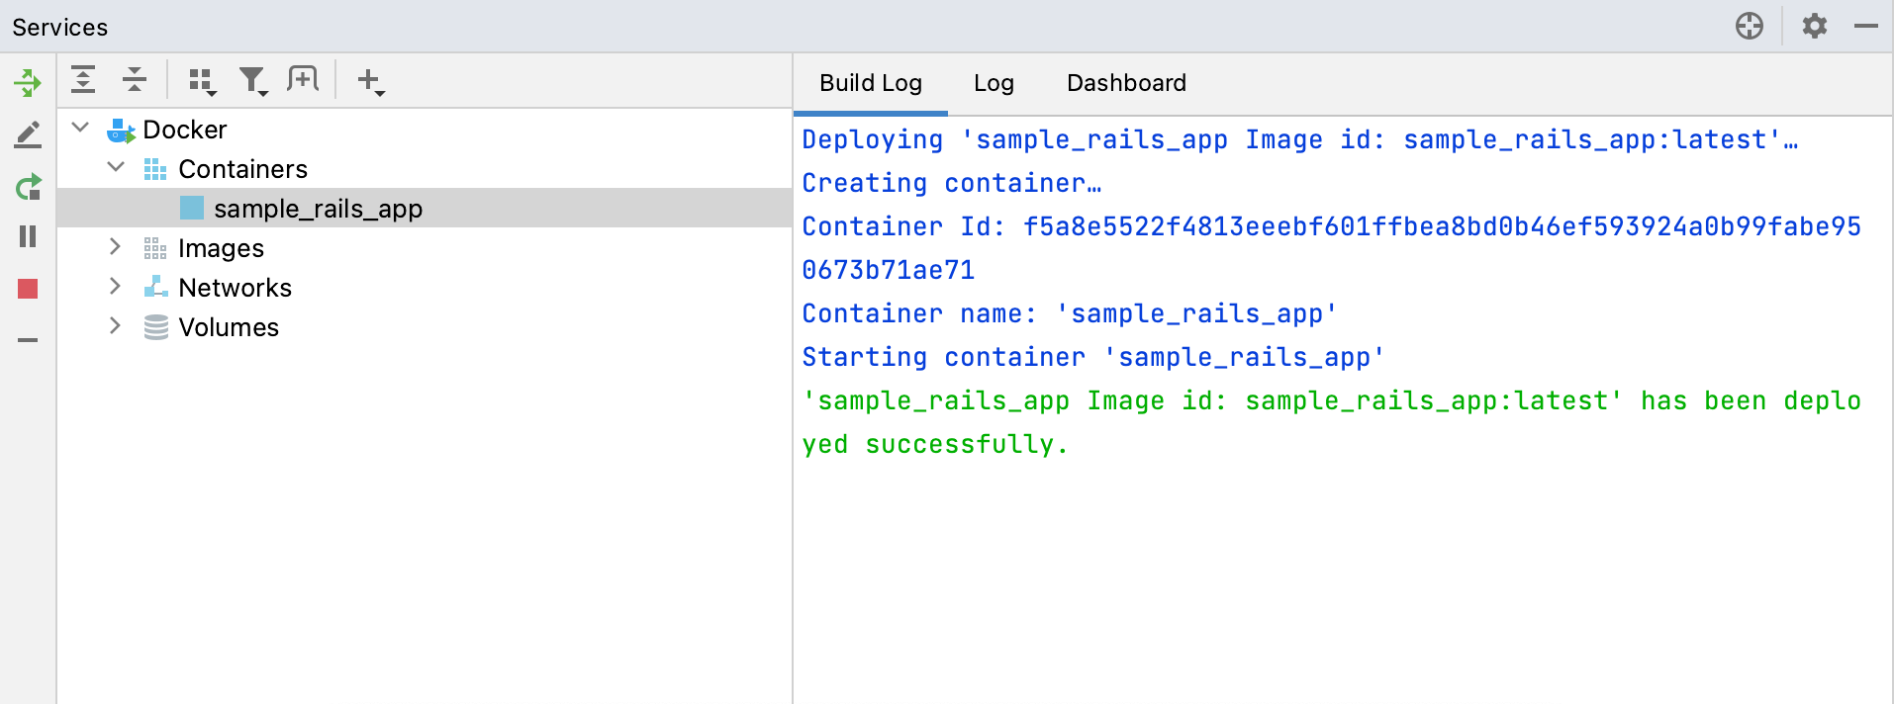Click the Open in New Tab icon
Screen dimensions: 1894x704
(303, 79)
